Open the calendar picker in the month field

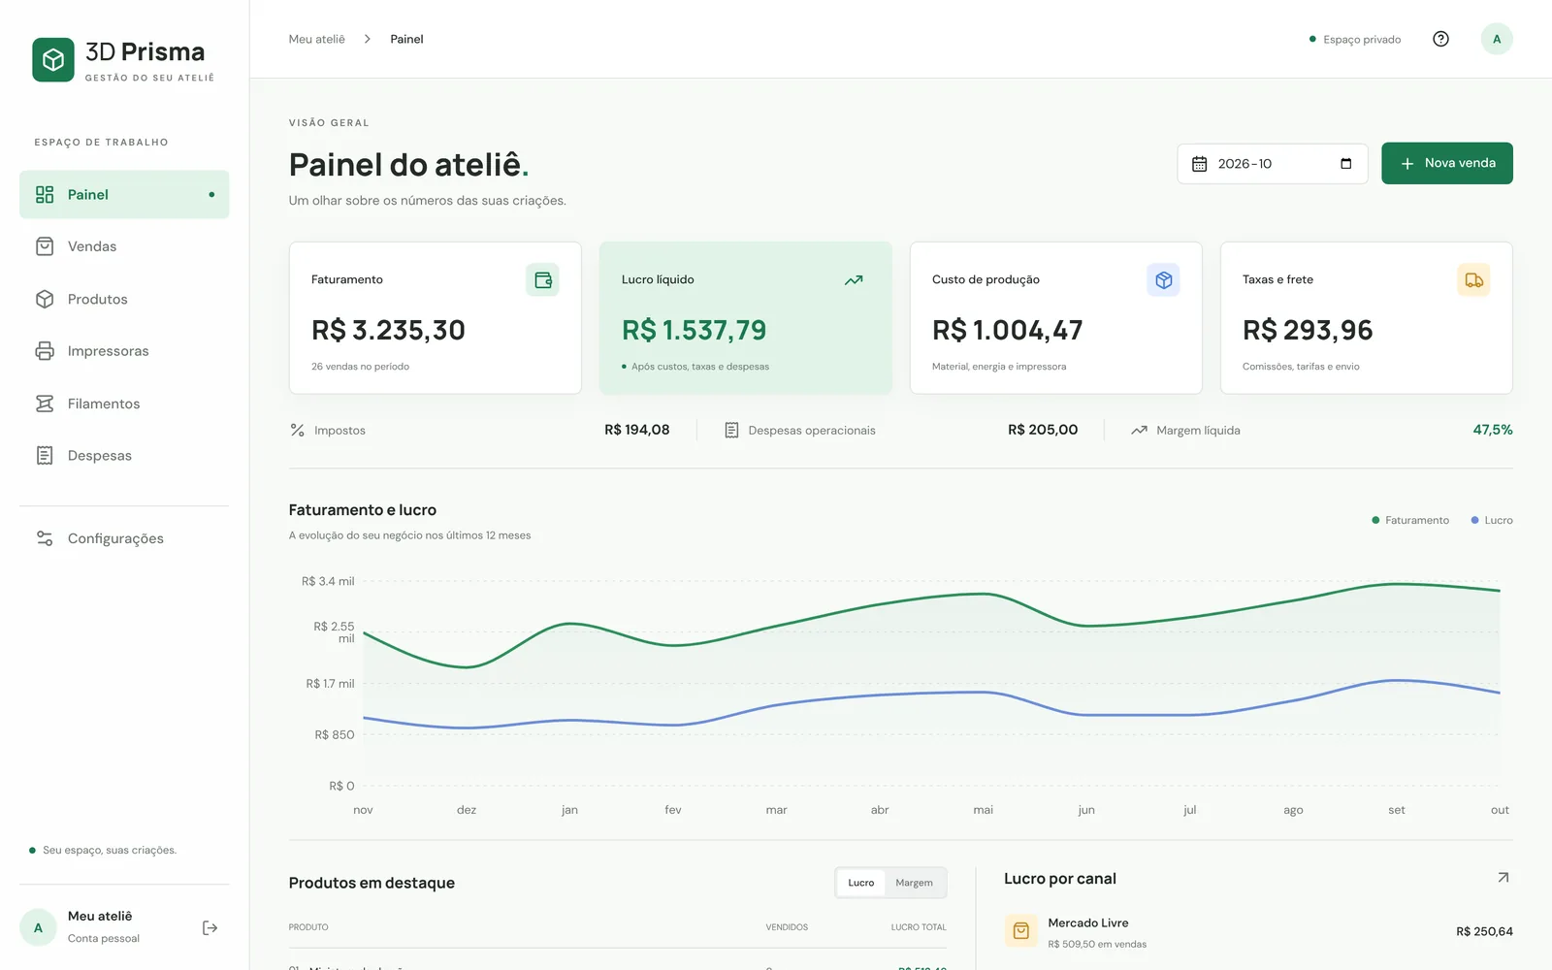pyautogui.click(x=1345, y=164)
